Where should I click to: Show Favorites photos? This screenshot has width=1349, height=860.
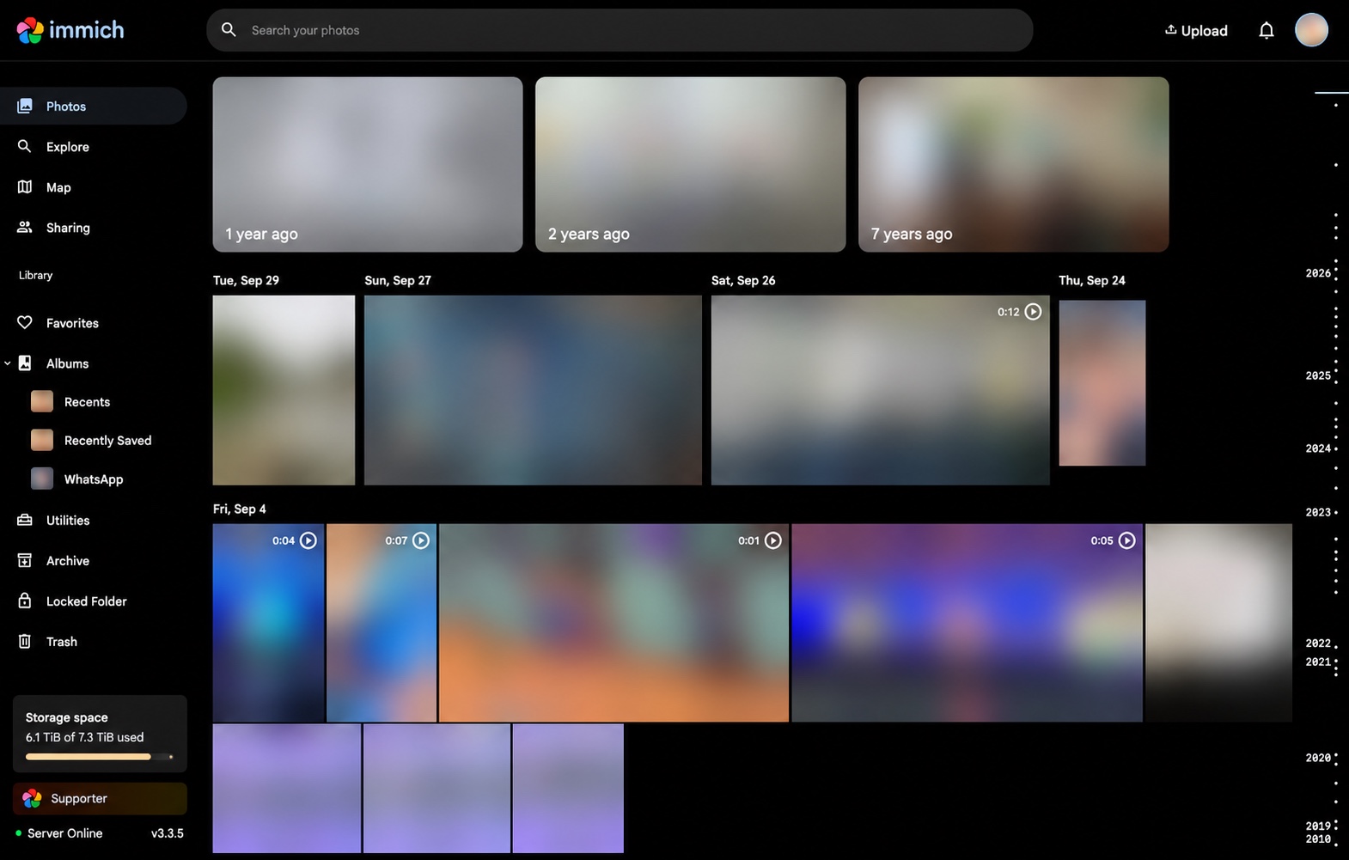[94, 323]
